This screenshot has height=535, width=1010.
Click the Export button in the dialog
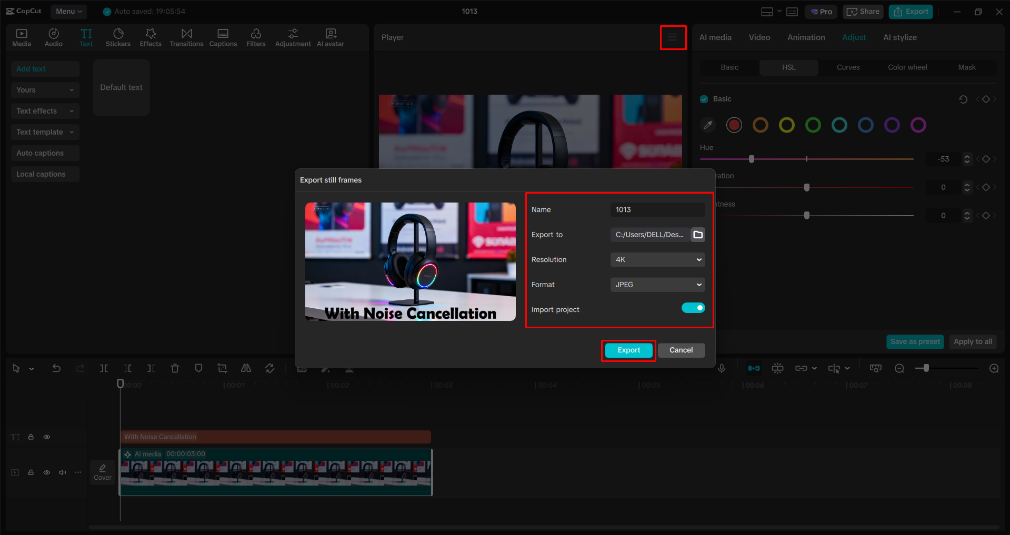(x=628, y=350)
